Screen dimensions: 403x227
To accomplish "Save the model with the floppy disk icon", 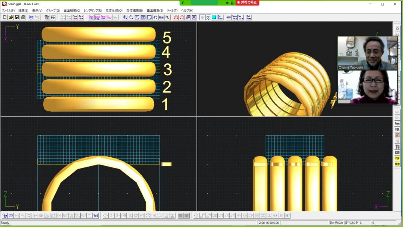I will 17,17.
